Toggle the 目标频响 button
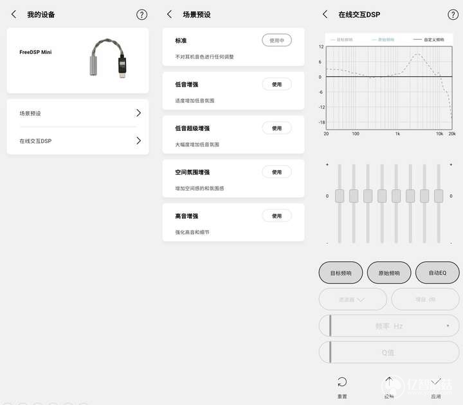Image resolution: width=463 pixels, height=405 pixels. pos(341,273)
